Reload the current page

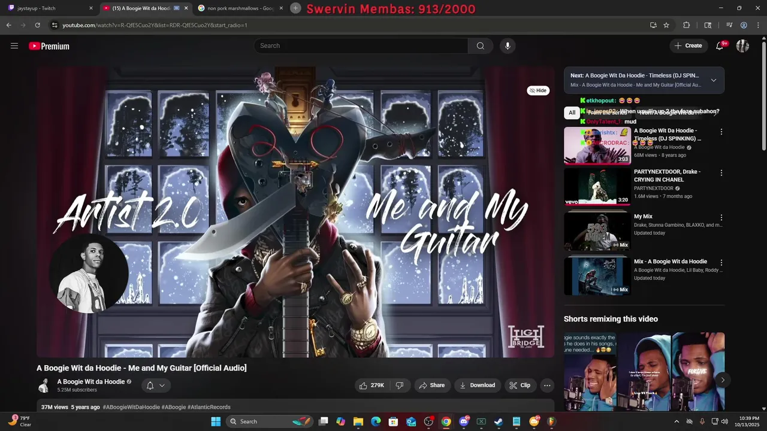pos(37,25)
